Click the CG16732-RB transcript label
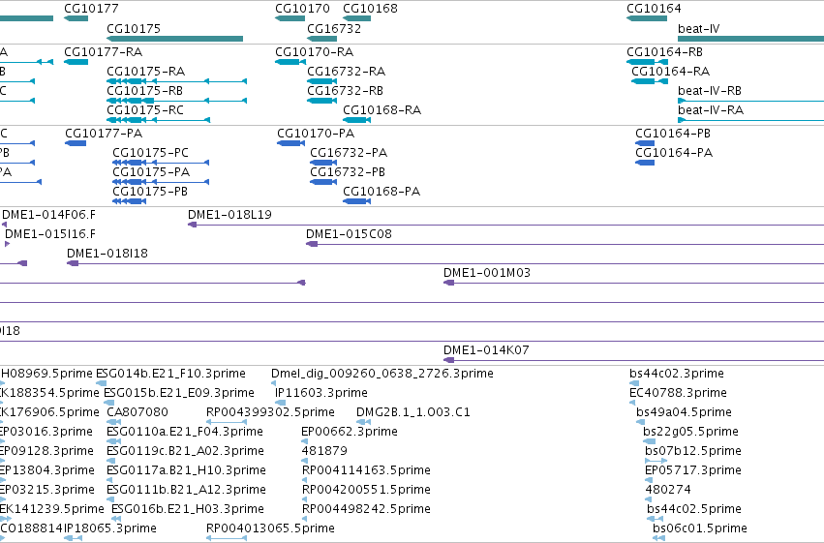 (345, 91)
